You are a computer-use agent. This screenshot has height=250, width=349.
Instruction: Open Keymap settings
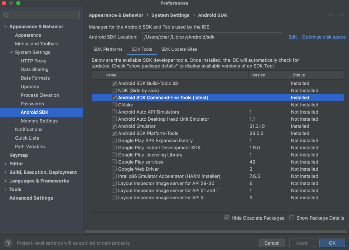[x=19, y=155]
